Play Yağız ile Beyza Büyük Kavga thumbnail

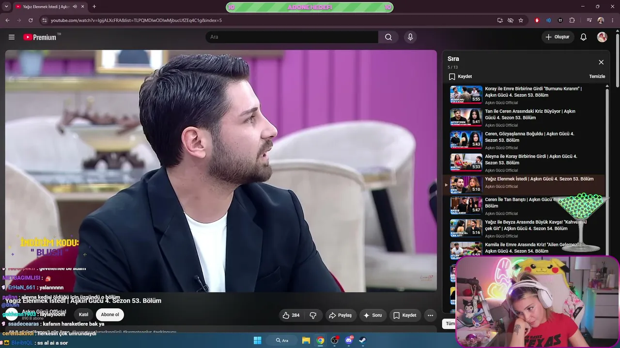coord(466,228)
